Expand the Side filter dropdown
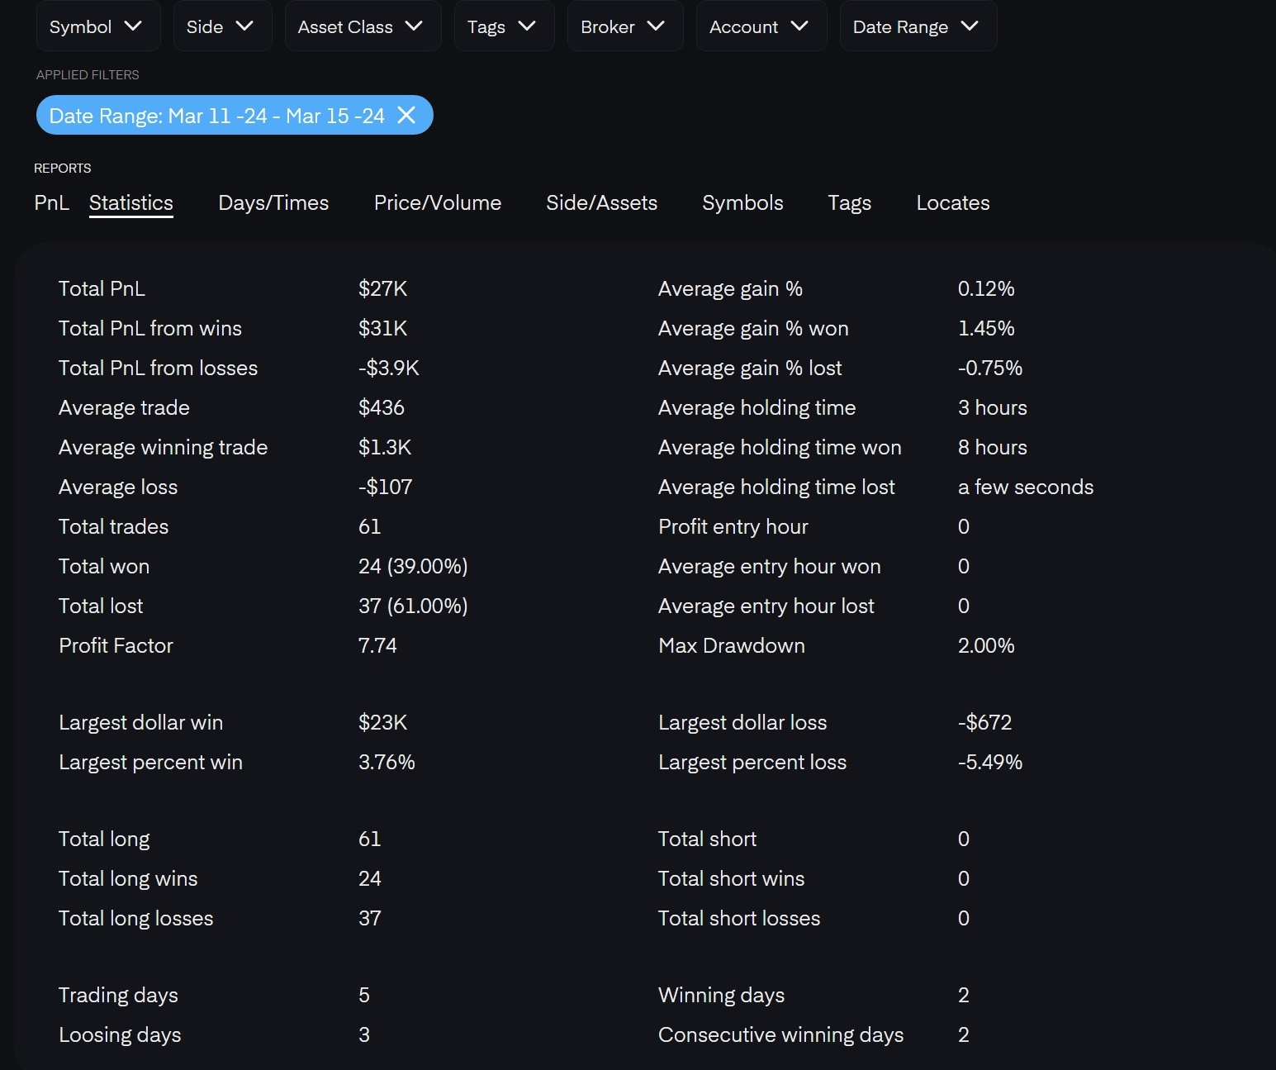 [220, 26]
